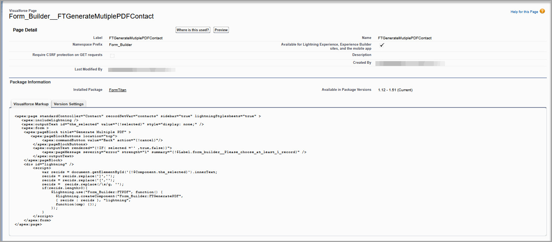Click the function(cmp) {}); code line
Viewport: 552px width, 242px height.
pyautogui.click(x=76, y=204)
